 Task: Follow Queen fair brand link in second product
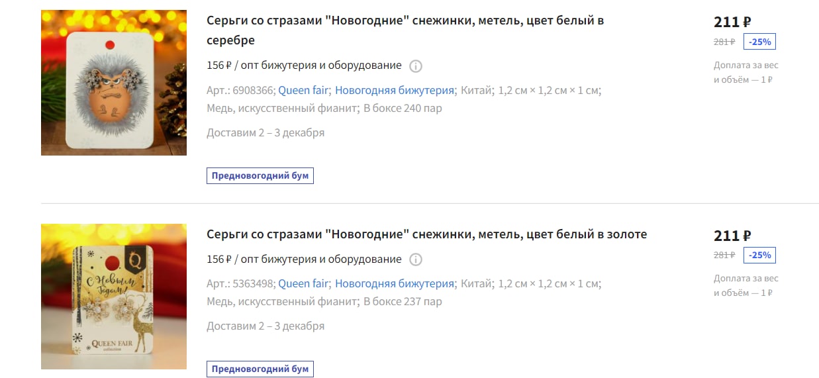pyautogui.click(x=303, y=284)
